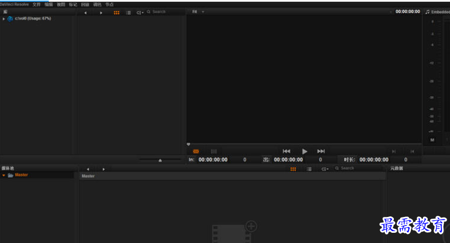Mute audio with the M button
This screenshot has height=243, width=450.
(x=432, y=140)
